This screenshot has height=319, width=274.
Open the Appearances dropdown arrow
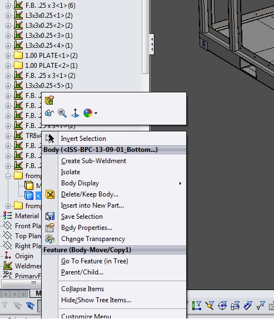click(x=96, y=113)
